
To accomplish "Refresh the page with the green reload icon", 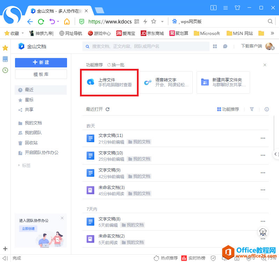I will pyautogui.click(x=41, y=22).
